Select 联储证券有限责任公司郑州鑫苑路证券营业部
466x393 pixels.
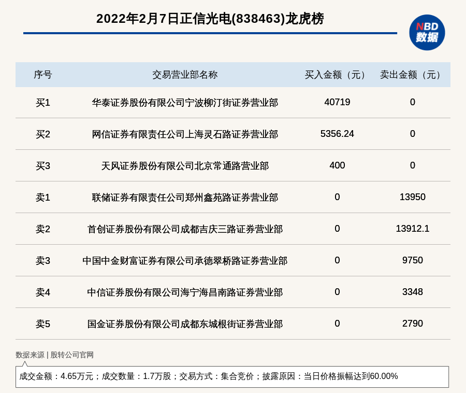[x=185, y=197]
